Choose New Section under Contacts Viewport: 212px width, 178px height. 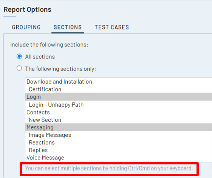[x=119, y=120]
